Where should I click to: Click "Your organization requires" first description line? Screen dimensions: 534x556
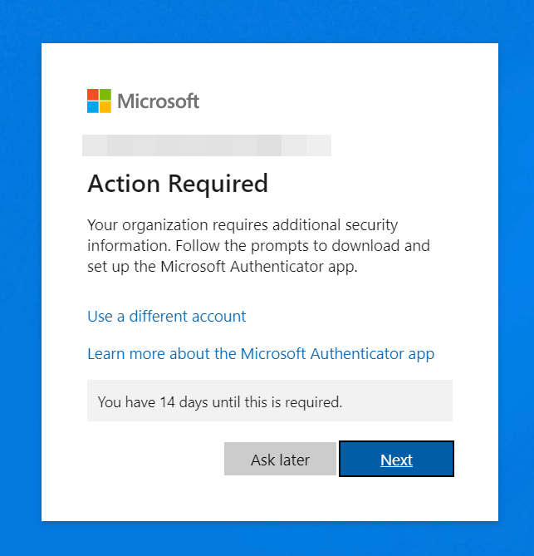tap(243, 225)
